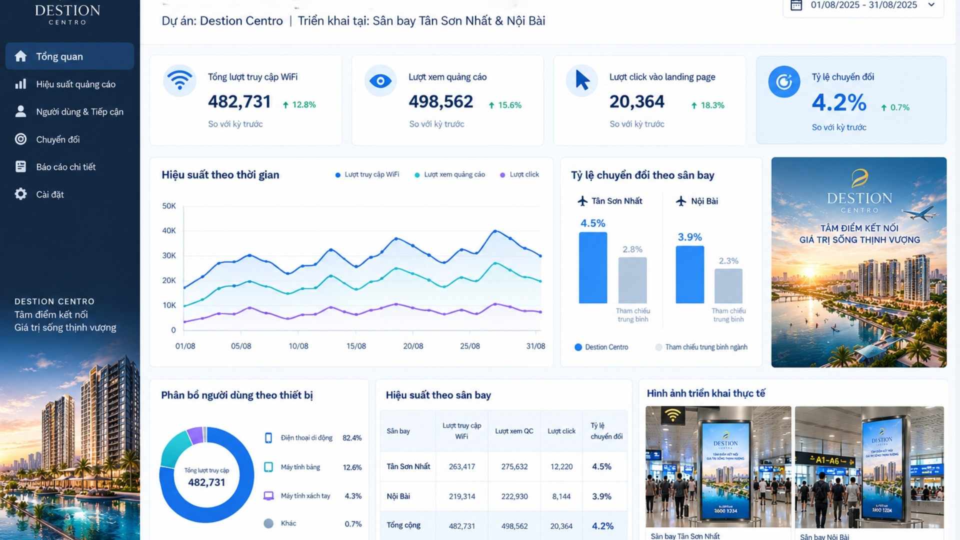Image resolution: width=960 pixels, height=540 pixels.
Task: Click the Tân Sơn Nhất 4.5% blue bar
Action: pyautogui.click(x=593, y=267)
